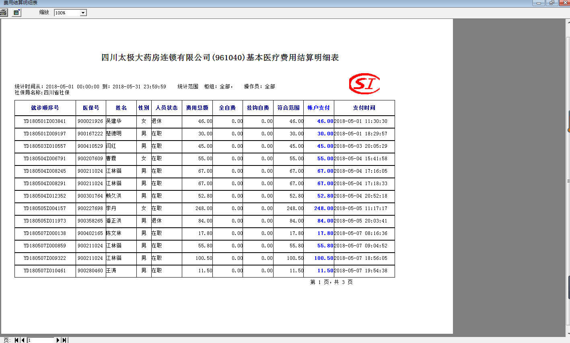Screen dimensions: 570x343
Task: Select sequence number YD180505Z004157
Action: click(x=45, y=208)
